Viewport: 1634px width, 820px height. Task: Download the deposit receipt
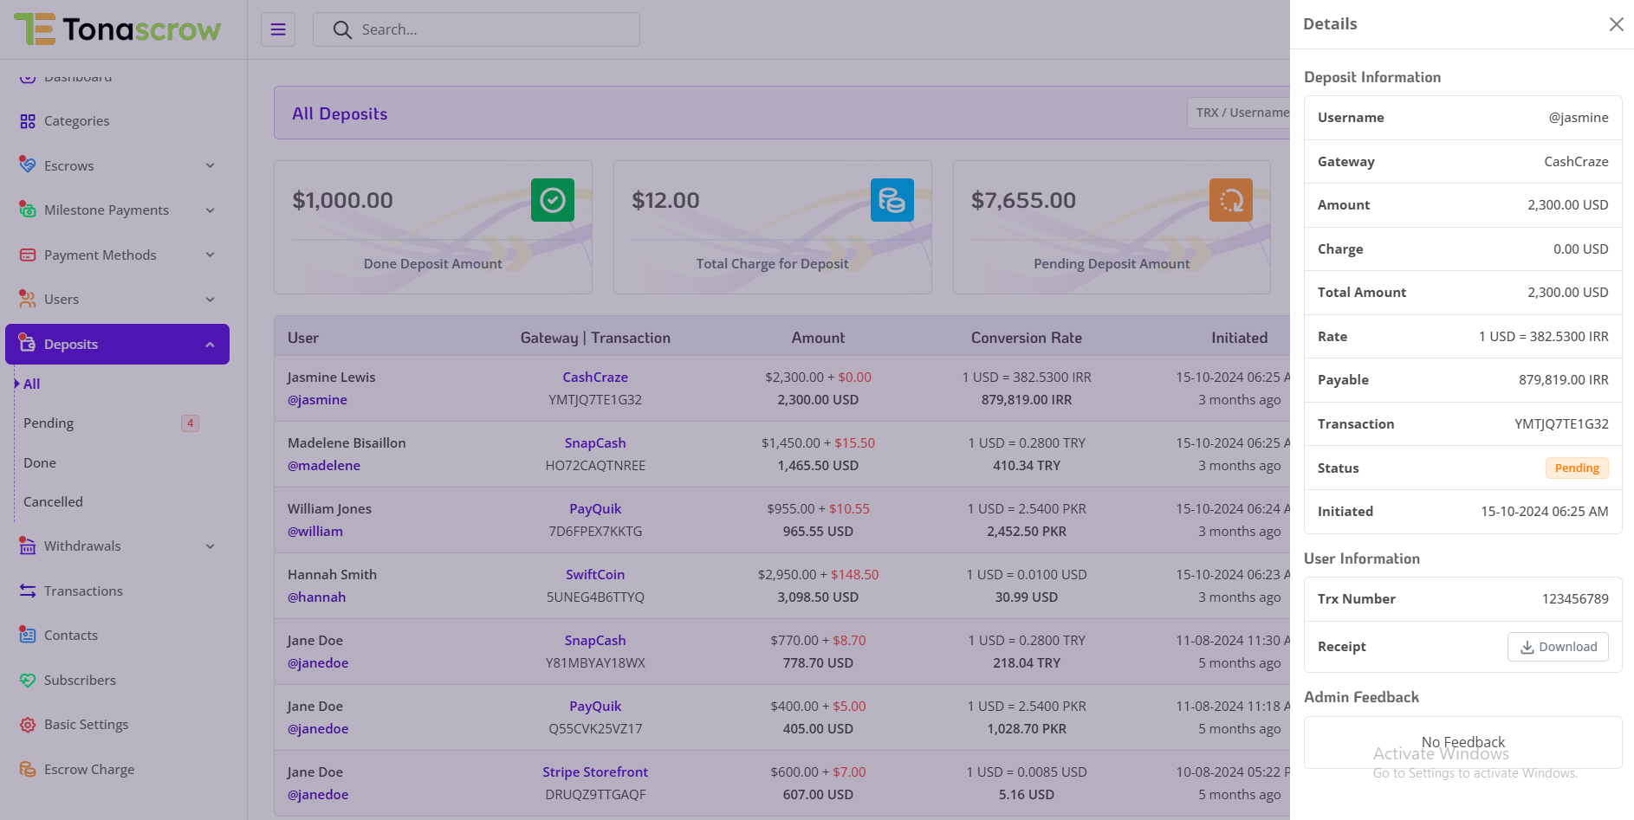click(1557, 647)
